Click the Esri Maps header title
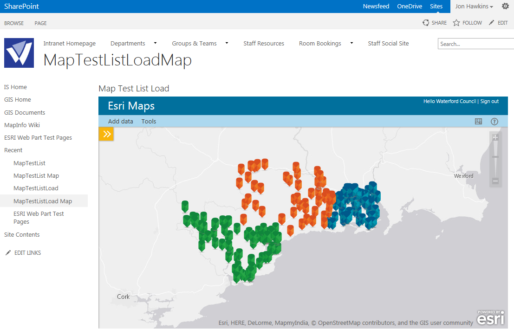This screenshot has width=514, height=336. [131, 106]
